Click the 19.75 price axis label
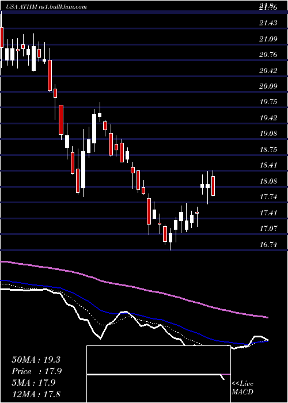The height and width of the screenshot is (403, 288). pos(268,102)
